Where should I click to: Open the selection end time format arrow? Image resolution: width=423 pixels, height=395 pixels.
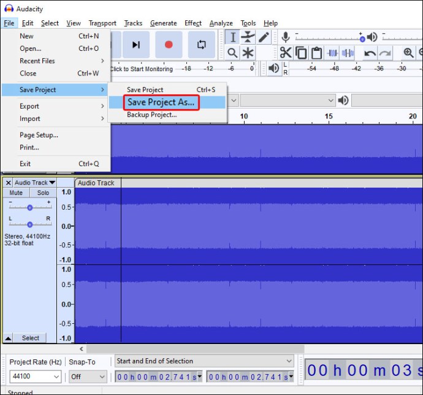pos(291,377)
